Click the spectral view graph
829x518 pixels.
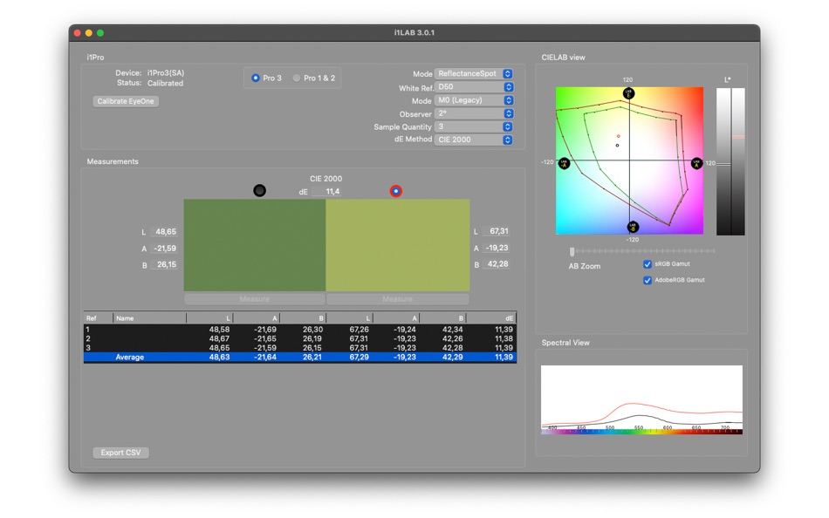coord(641,399)
